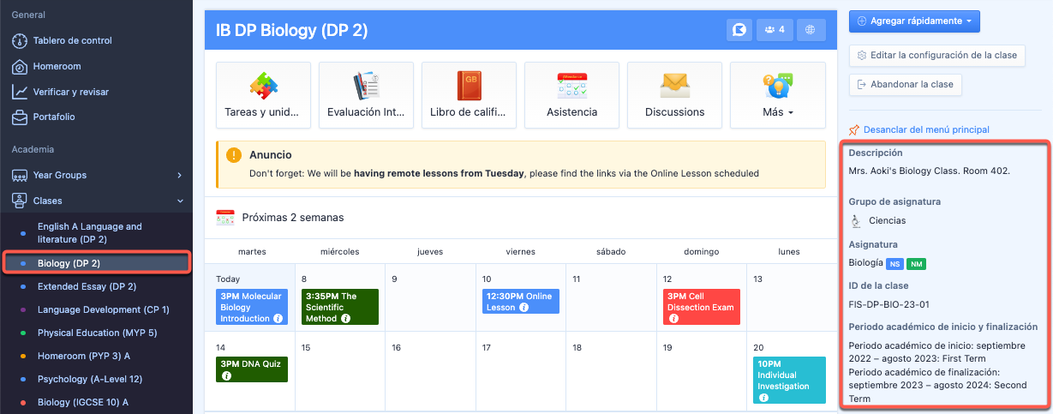Open the Asistencia attendance icon
Viewport: 1053px width, 414px height.
point(571,87)
